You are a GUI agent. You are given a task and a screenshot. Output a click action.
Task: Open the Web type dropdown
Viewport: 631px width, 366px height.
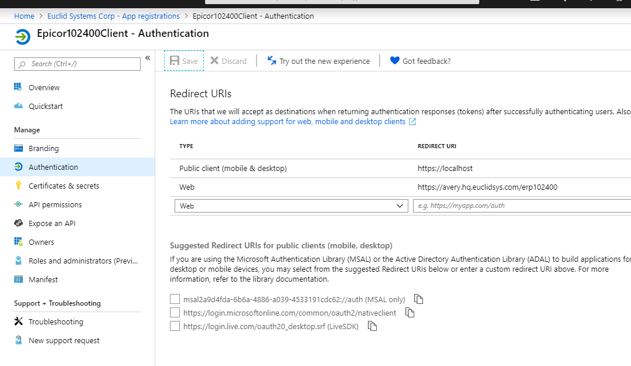[291, 206]
